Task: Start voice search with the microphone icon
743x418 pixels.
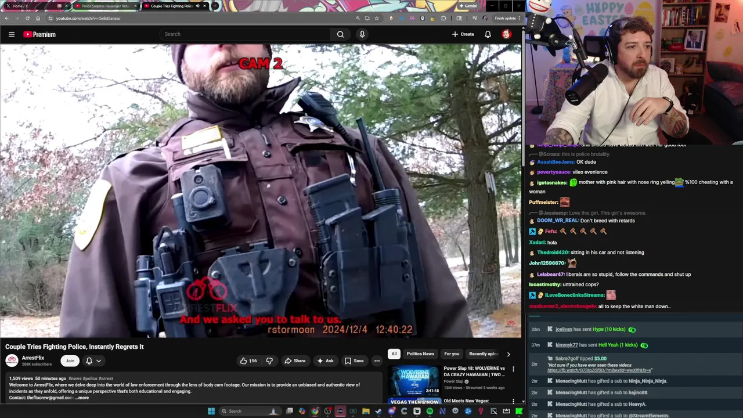Action: 362,34
